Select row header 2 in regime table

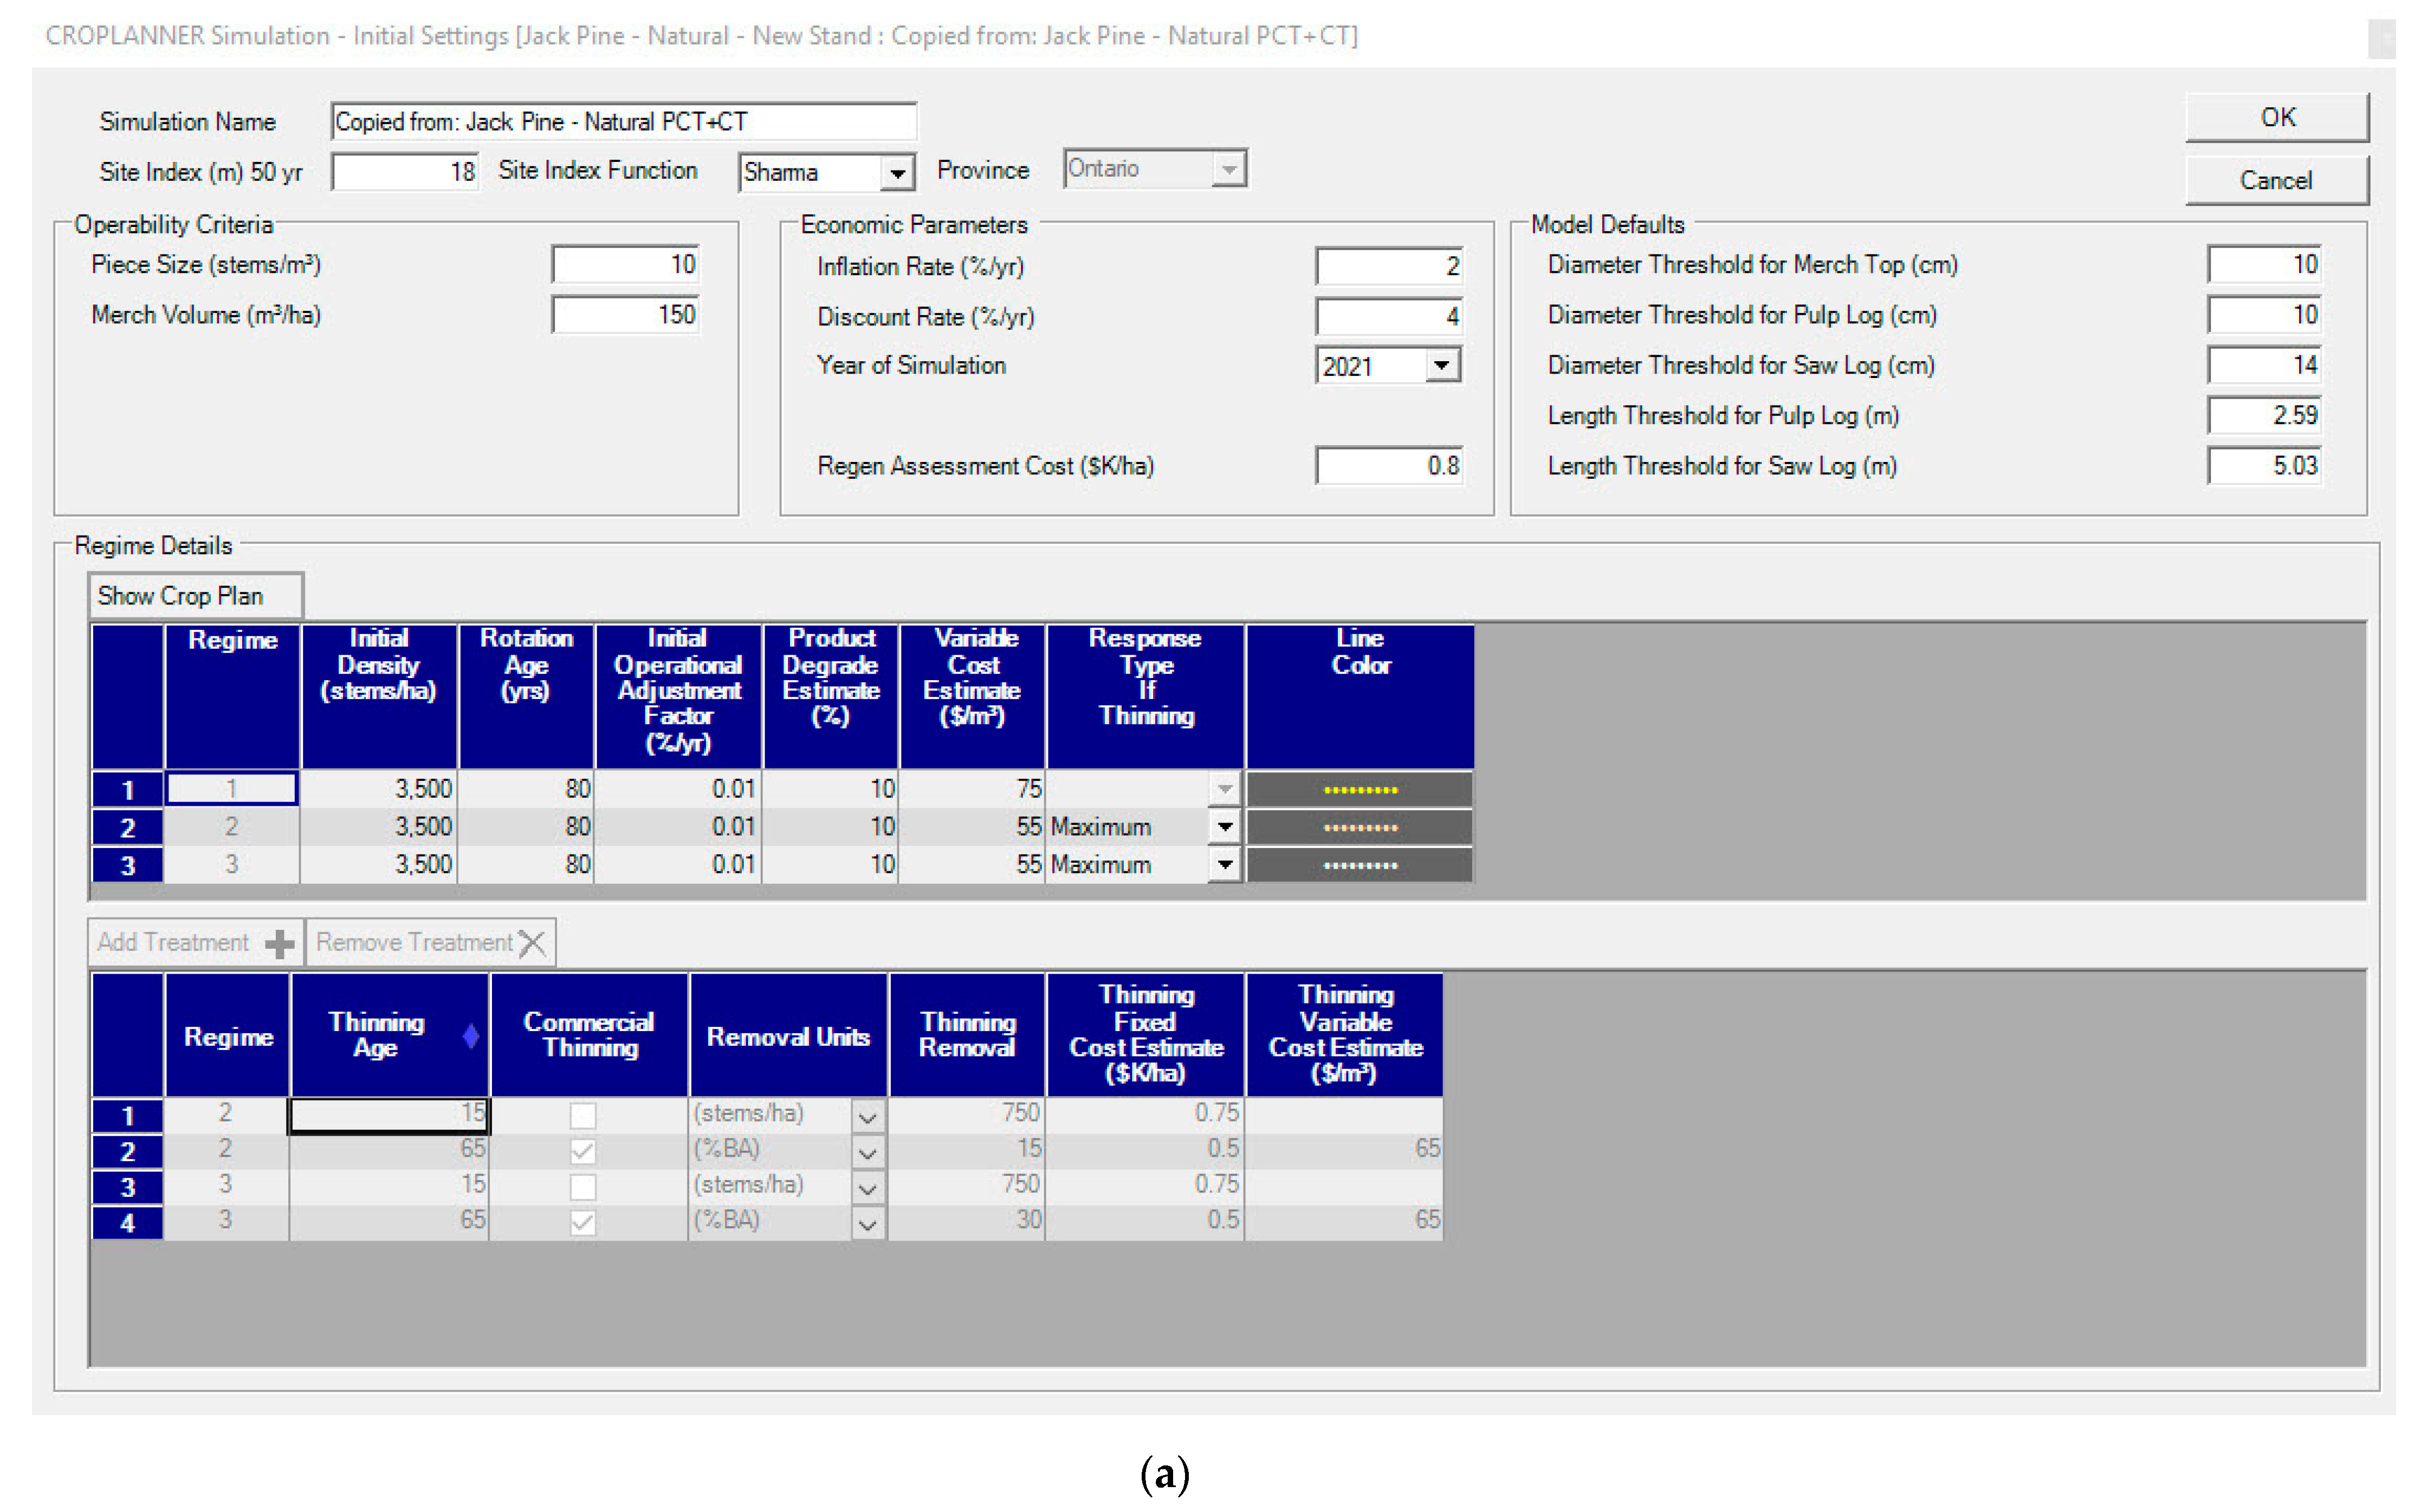[127, 828]
